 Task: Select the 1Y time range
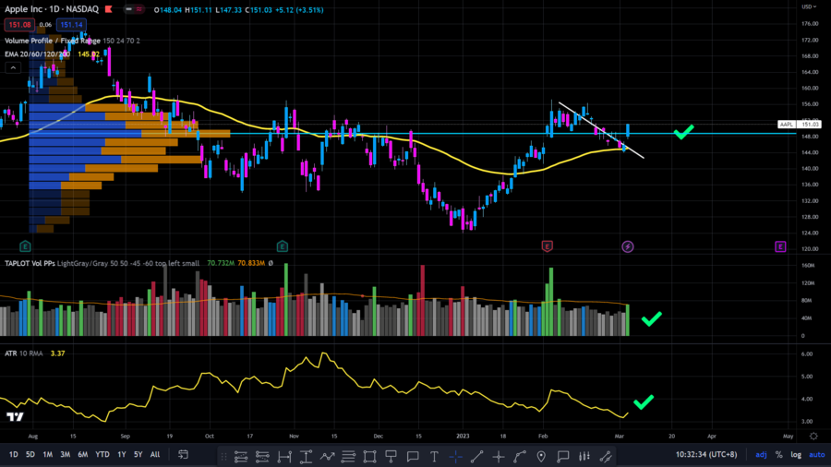coord(121,454)
